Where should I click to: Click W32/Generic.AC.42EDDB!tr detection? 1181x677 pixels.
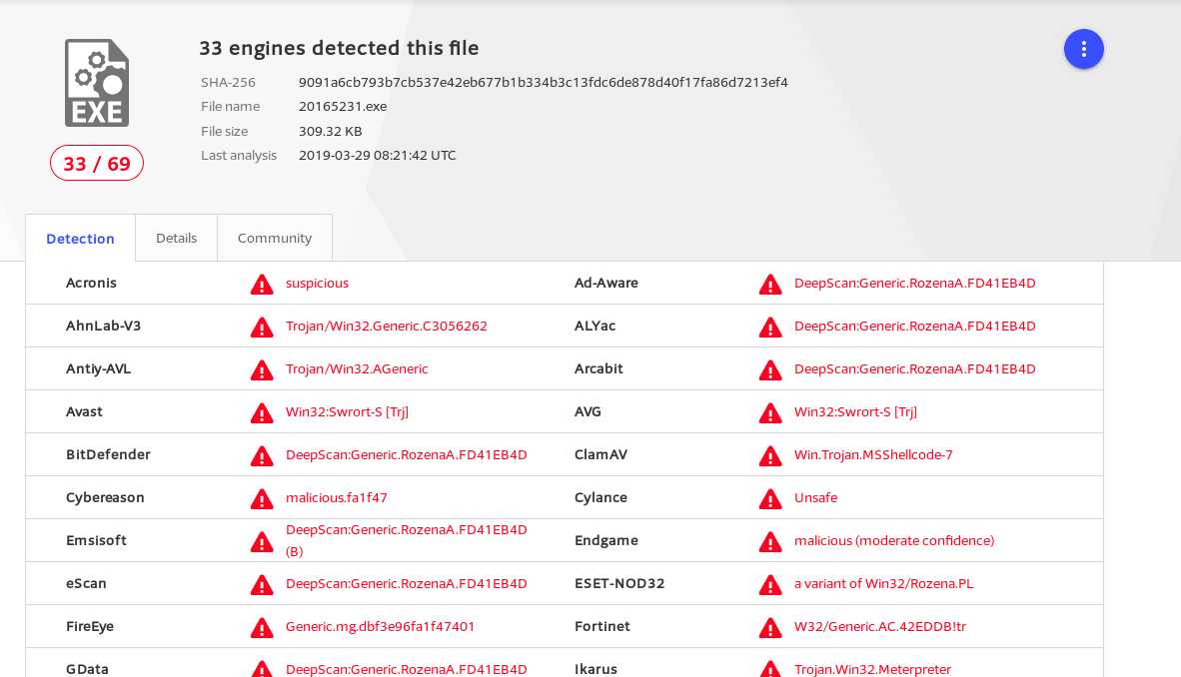pyautogui.click(x=880, y=626)
